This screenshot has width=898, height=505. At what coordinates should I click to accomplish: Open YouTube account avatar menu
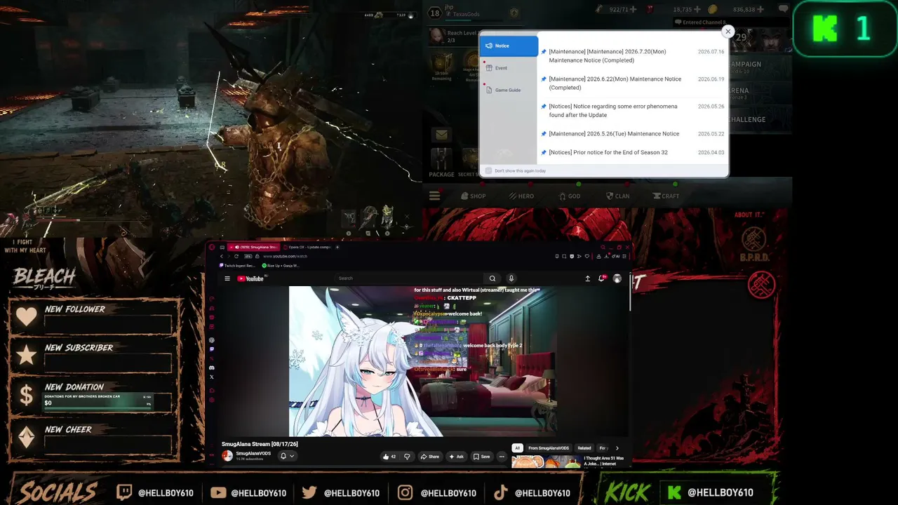click(617, 278)
